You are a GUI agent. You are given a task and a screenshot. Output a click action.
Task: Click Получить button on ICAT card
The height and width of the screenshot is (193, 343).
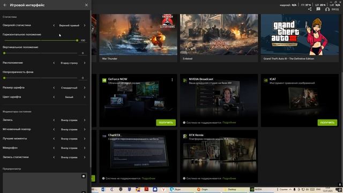(x=327, y=123)
